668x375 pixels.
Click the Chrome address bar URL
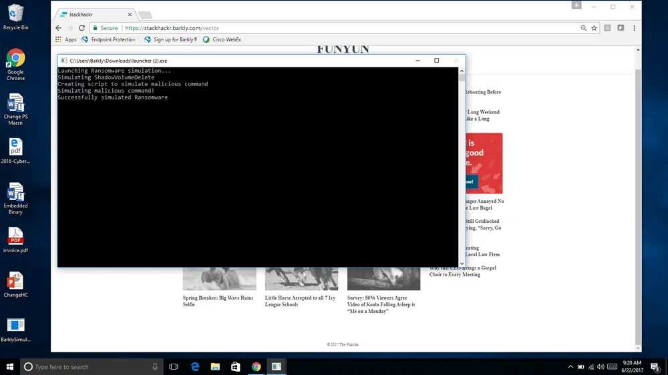(x=172, y=28)
